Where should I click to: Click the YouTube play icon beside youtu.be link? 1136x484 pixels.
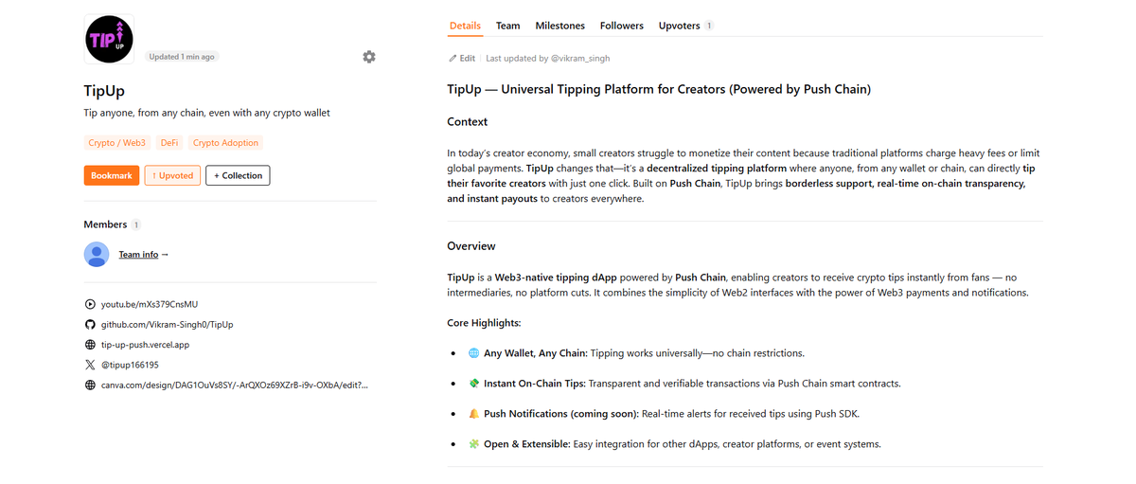[x=90, y=304]
